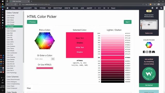Click the sidebar vertical scrollbar

point(23,37)
